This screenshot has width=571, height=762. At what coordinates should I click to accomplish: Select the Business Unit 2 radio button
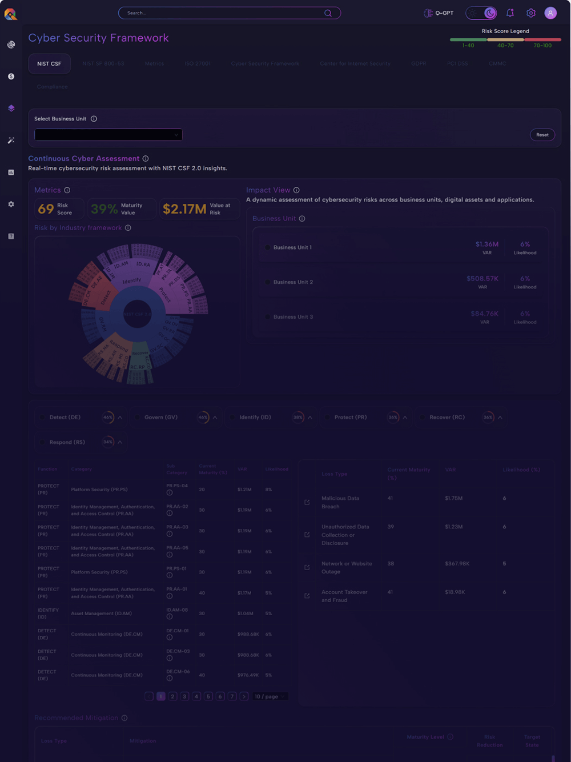click(x=267, y=282)
